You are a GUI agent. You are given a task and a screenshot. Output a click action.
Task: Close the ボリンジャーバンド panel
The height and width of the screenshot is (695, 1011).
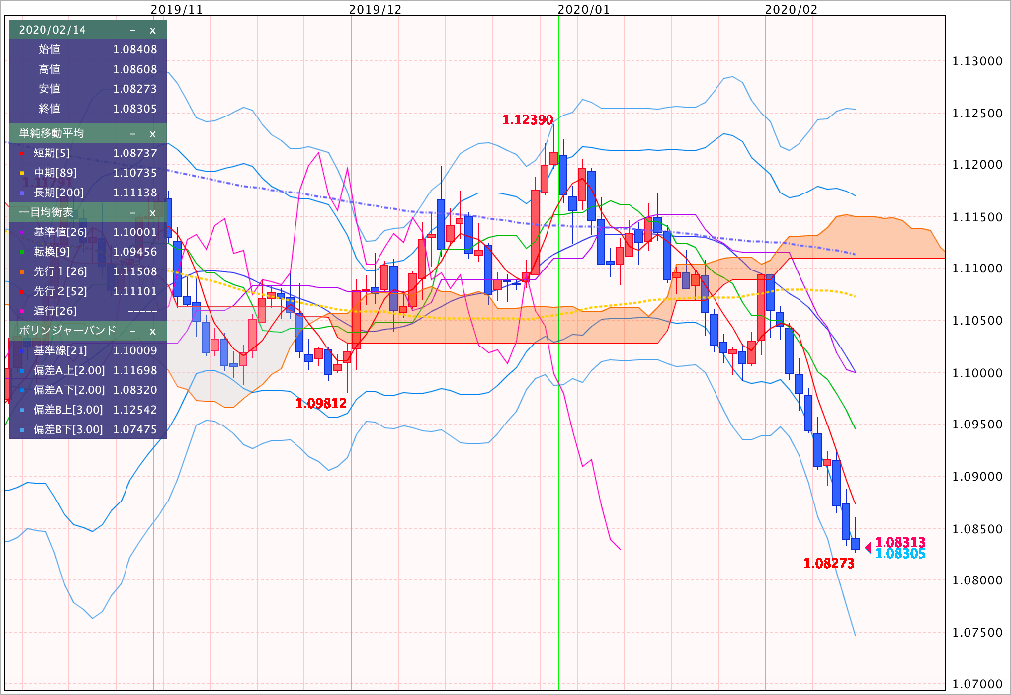[x=152, y=331]
